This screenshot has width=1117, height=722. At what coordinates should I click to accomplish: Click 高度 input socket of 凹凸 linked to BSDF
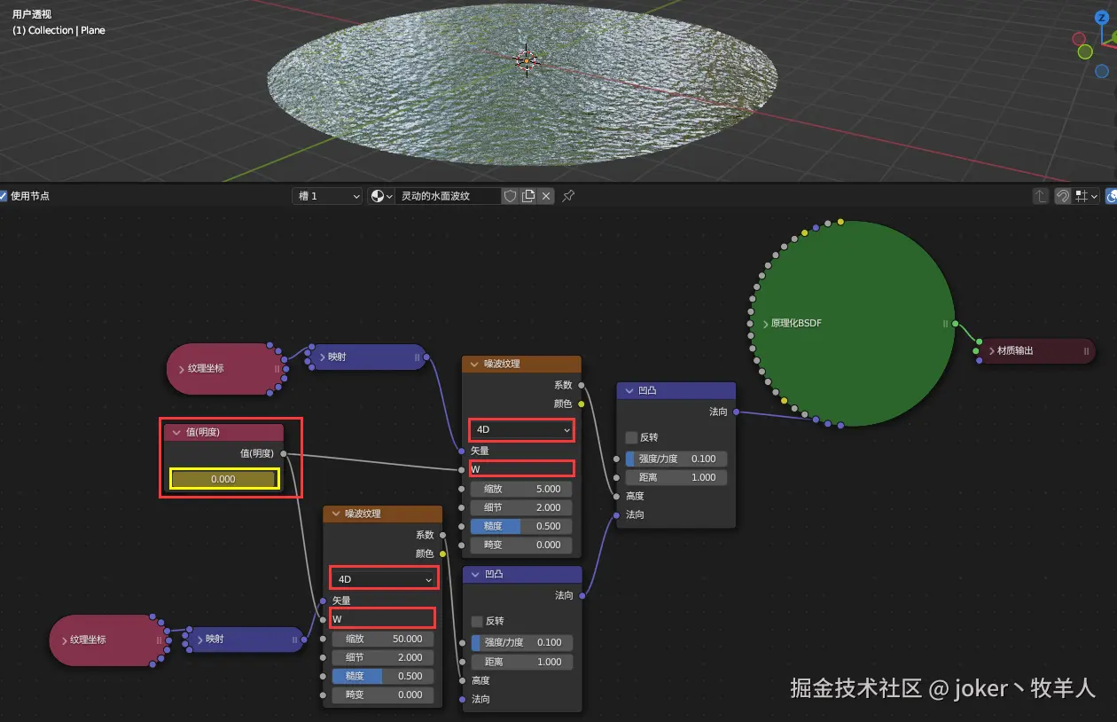616,496
